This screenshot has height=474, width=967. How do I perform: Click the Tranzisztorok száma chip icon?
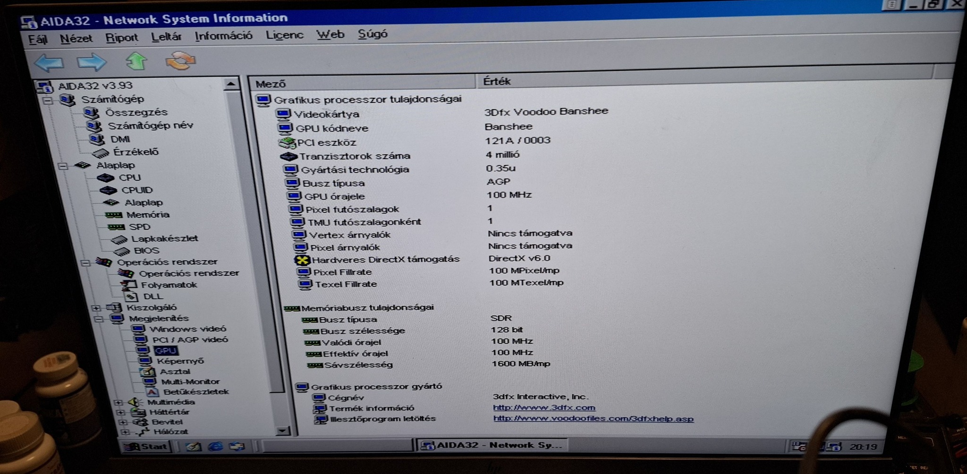click(x=288, y=156)
